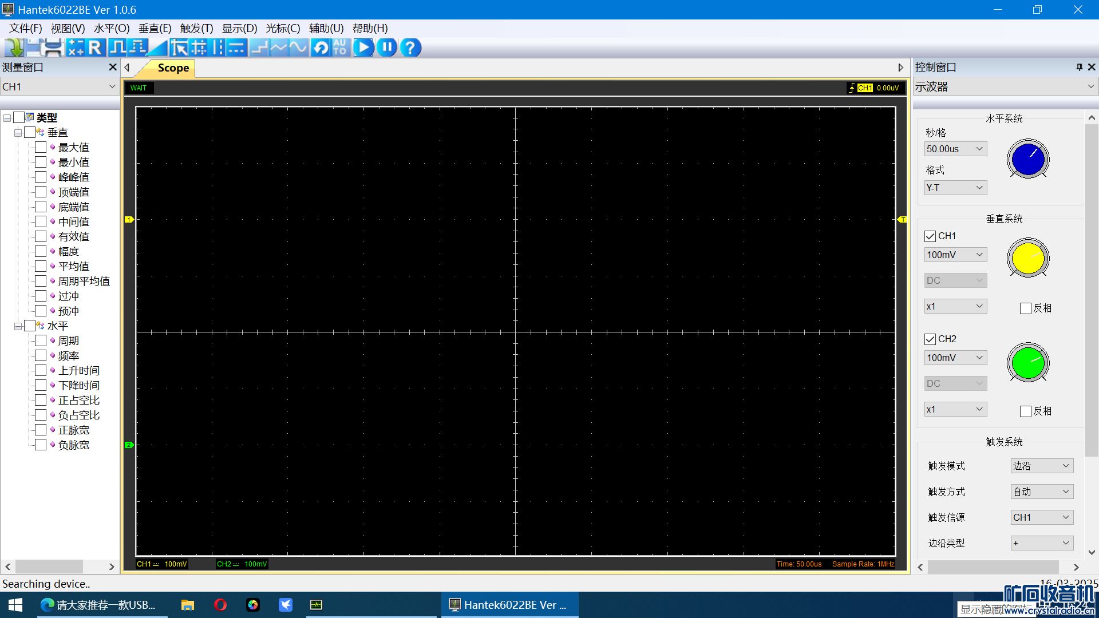Toggle the CH2 channel checkbox

point(930,339)
